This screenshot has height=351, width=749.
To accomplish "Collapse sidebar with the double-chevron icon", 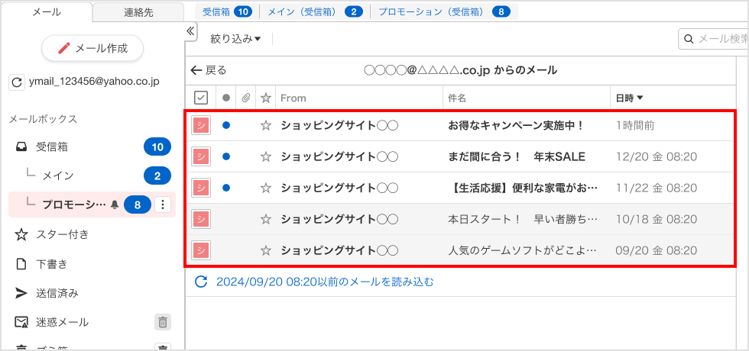I will click(x=190, y=31).
